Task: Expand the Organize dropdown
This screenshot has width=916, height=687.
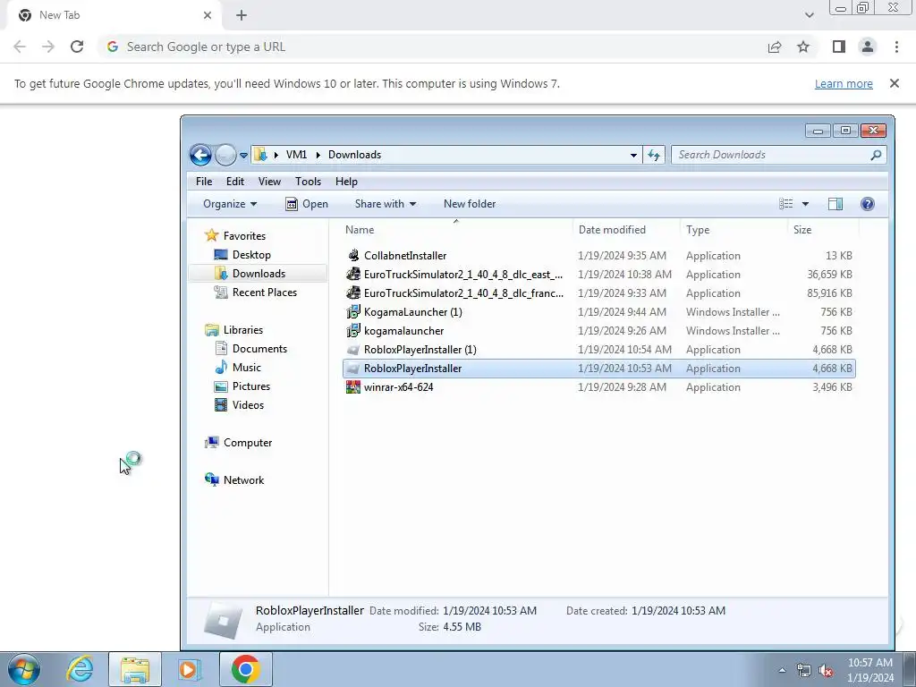Action: click(x=230, y=204)
